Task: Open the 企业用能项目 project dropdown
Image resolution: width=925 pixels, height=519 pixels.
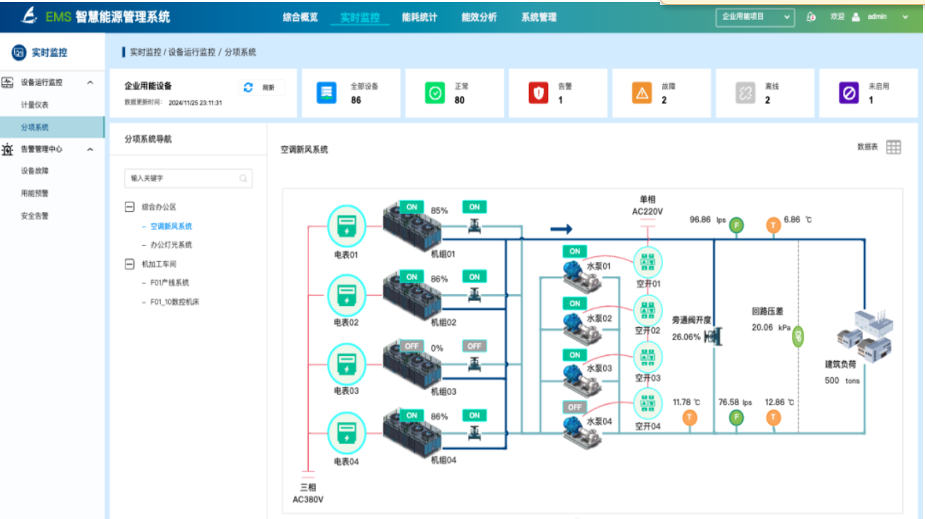Action: tap(755, 17)
